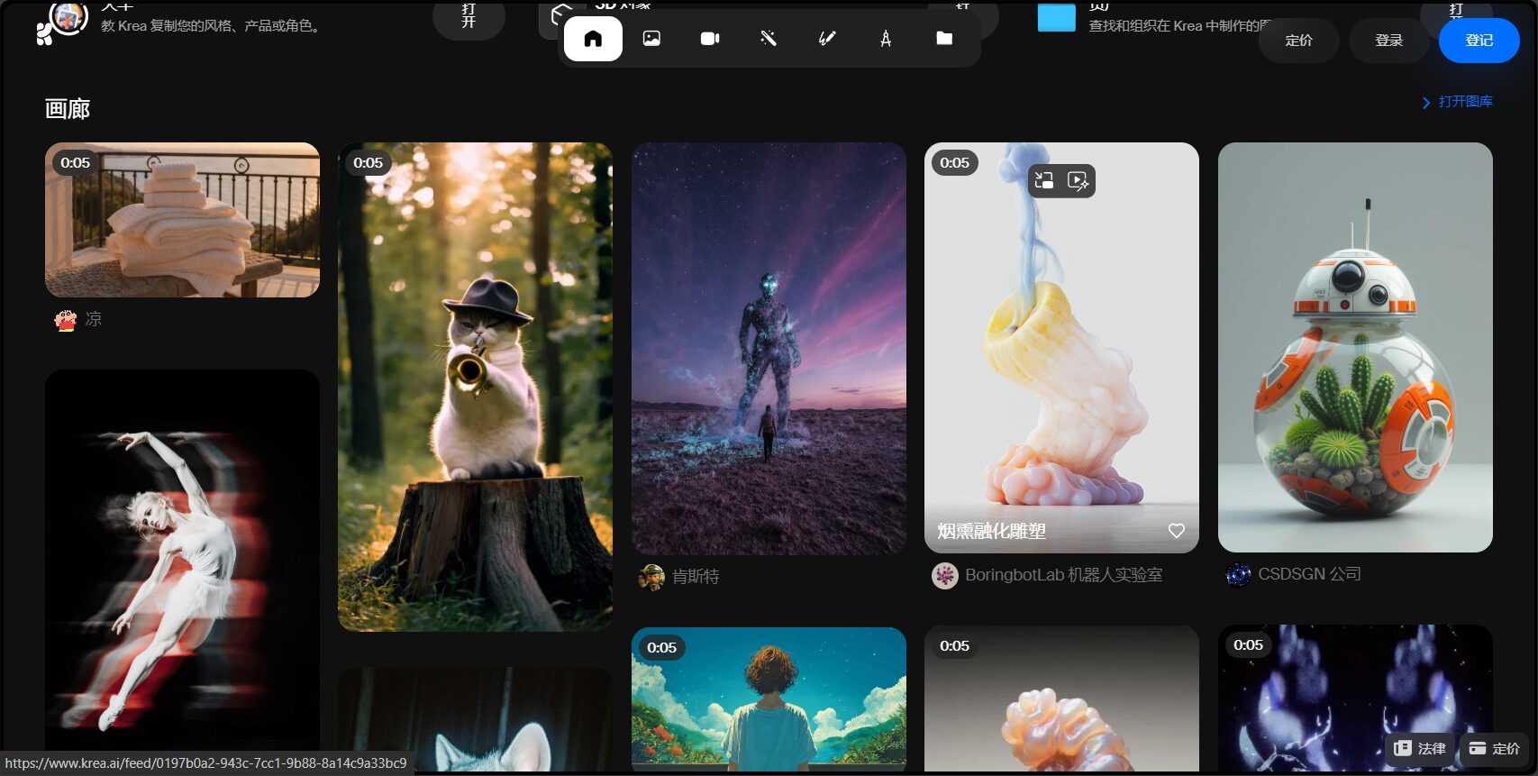Screen dimensions: 1538x776
Task: Click the CSDSGN avatar icon
Action: (x=1238, y=574)
